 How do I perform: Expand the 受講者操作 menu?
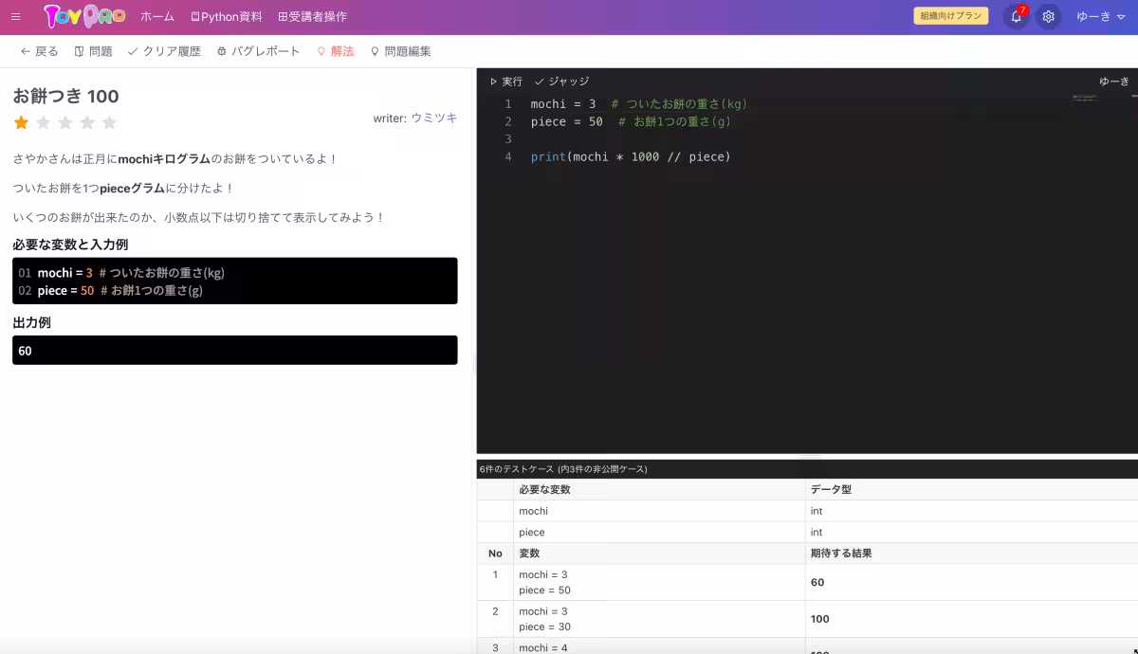(313, 16)
